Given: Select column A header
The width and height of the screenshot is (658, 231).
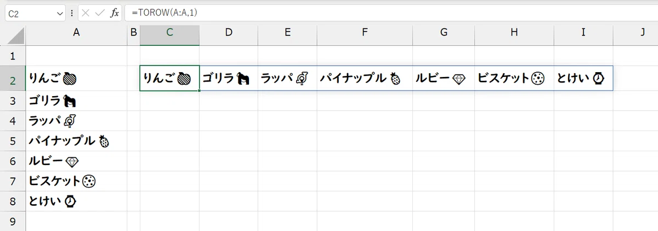Looking at the screenshot, I should [76, 33].
